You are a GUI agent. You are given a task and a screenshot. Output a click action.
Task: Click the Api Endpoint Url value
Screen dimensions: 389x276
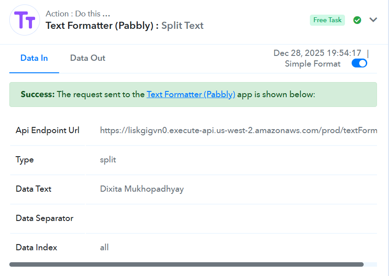238,130
